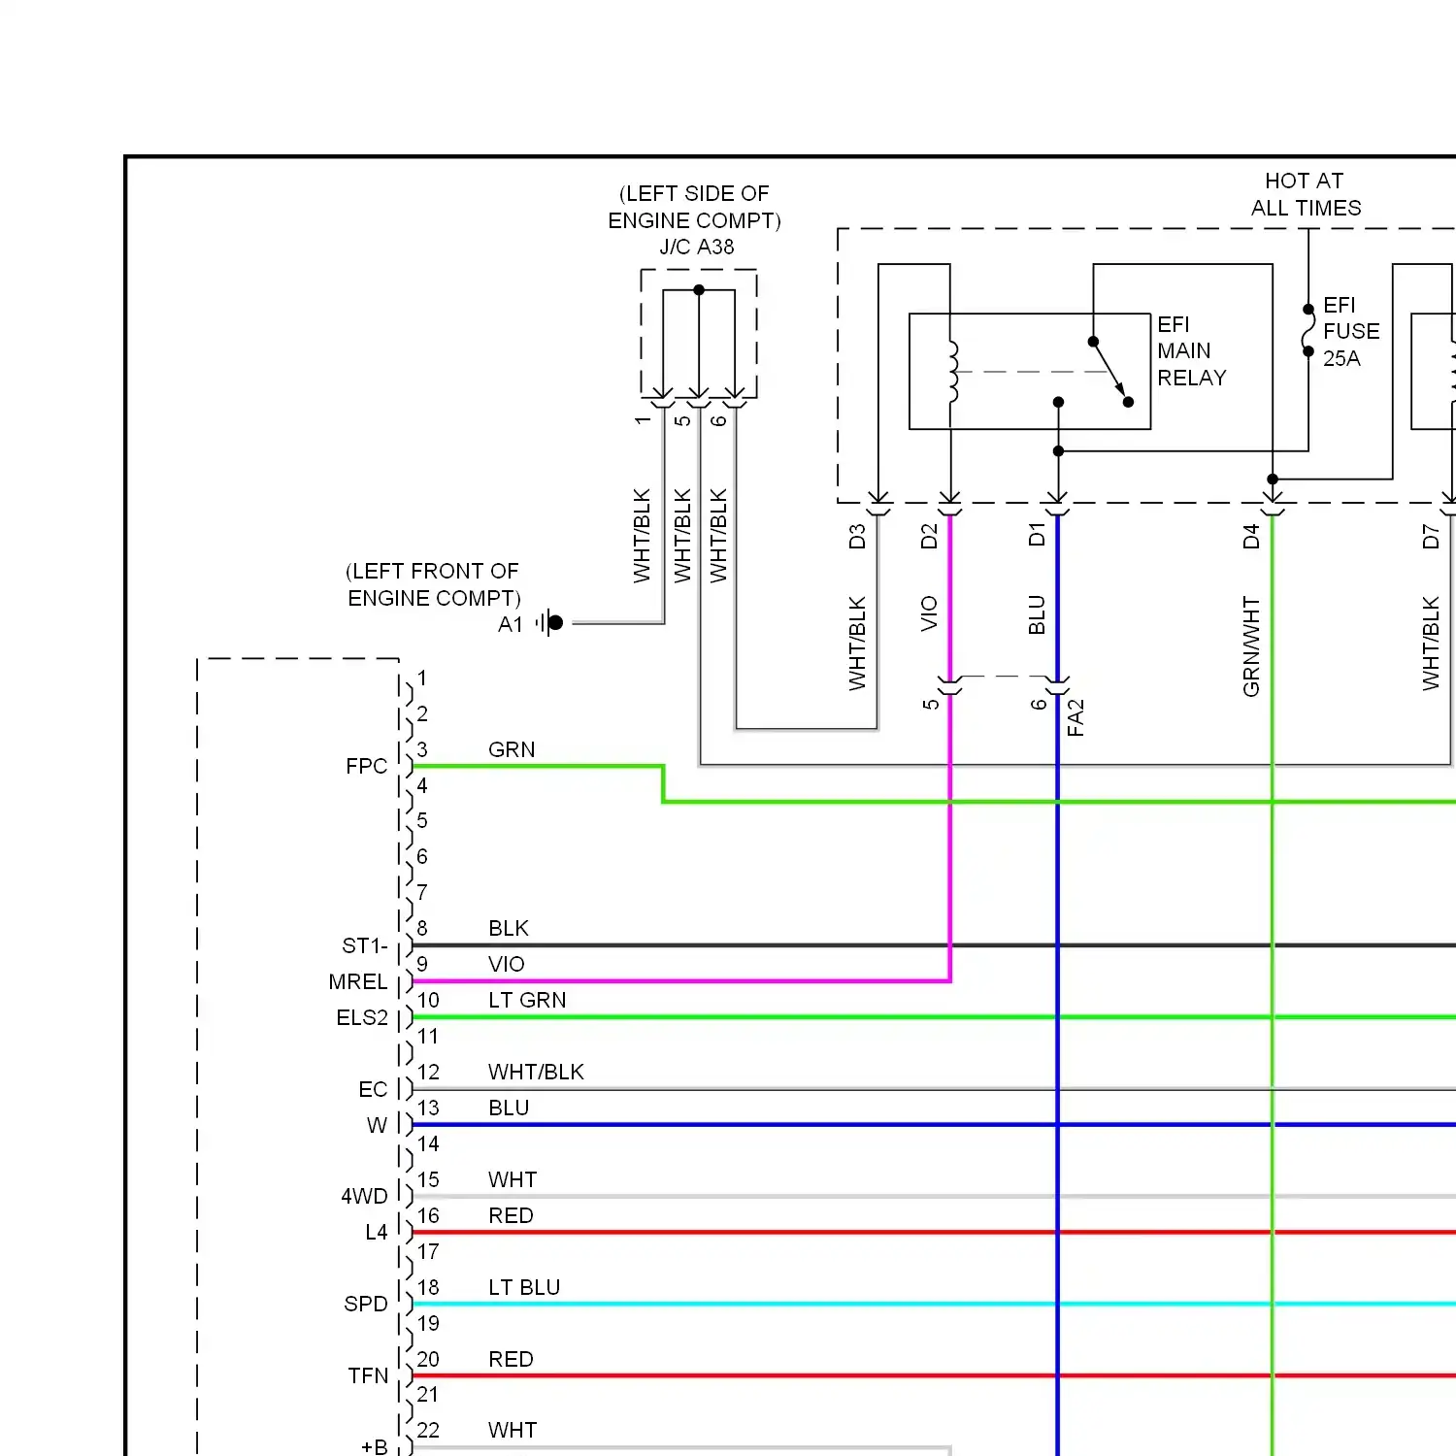Screen dimensions: 1456x1456
Task: Select the "GRN" wire label at pin 3
Action: pyautogui.click(x=512, y=749)
